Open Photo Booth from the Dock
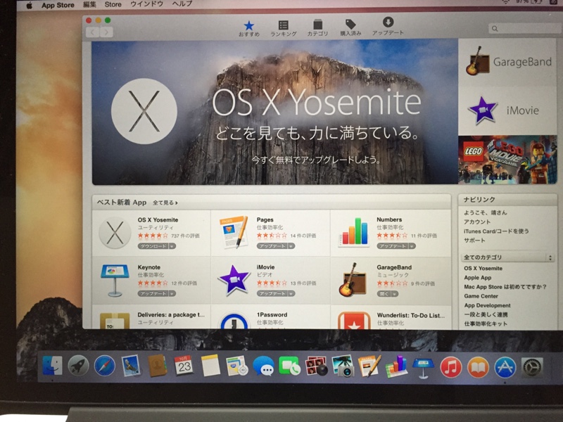The height and width of the screenshot is (422, 563). coord(316,366)
